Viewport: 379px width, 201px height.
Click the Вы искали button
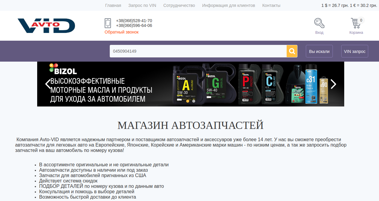319,51
